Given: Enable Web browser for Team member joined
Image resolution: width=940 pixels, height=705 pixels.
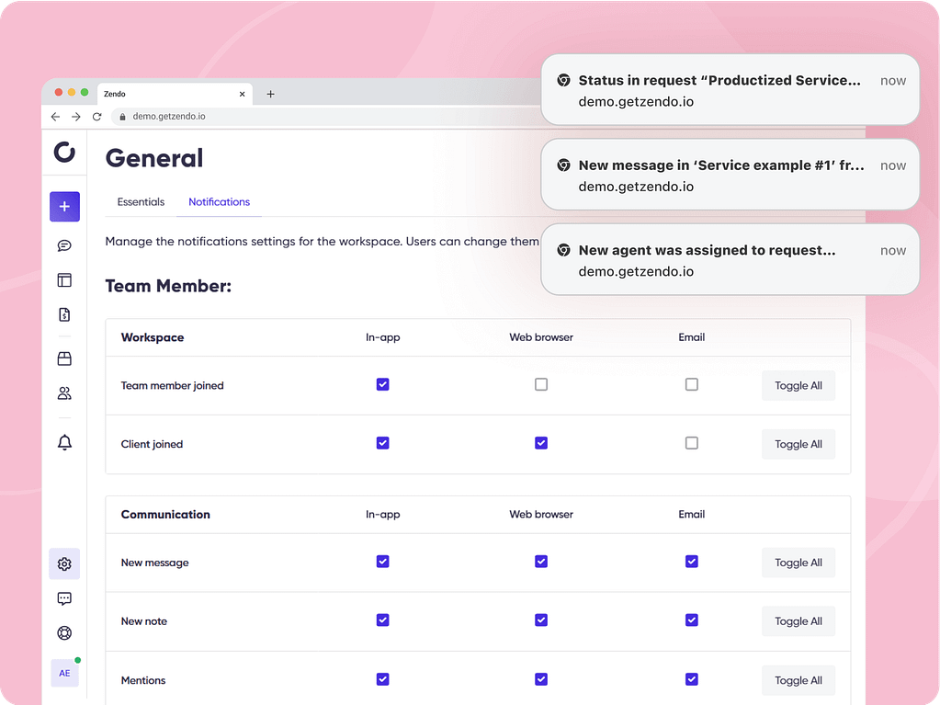Looking at the screenshot, I should tap(541, 384).
